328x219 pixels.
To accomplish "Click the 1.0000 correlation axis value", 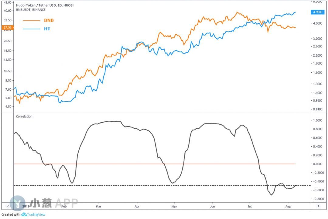I will (318, 120).
